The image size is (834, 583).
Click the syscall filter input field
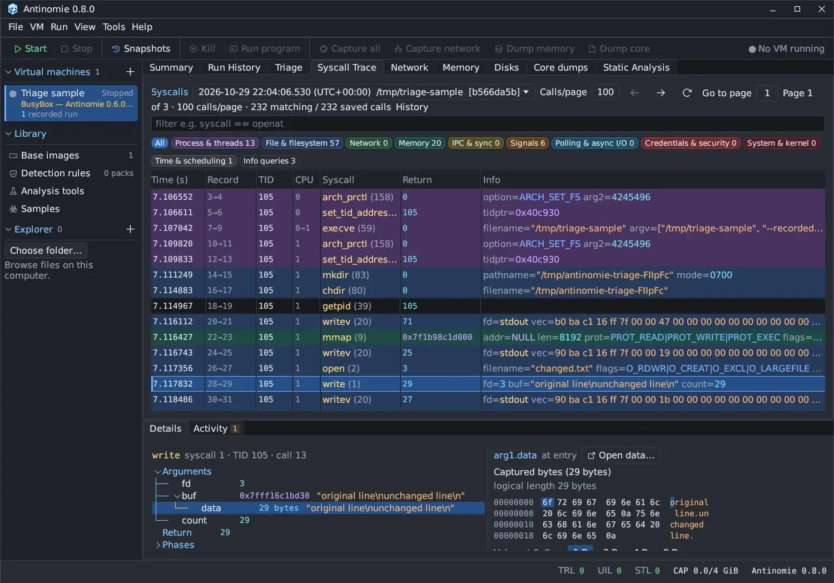pos(488,123)
